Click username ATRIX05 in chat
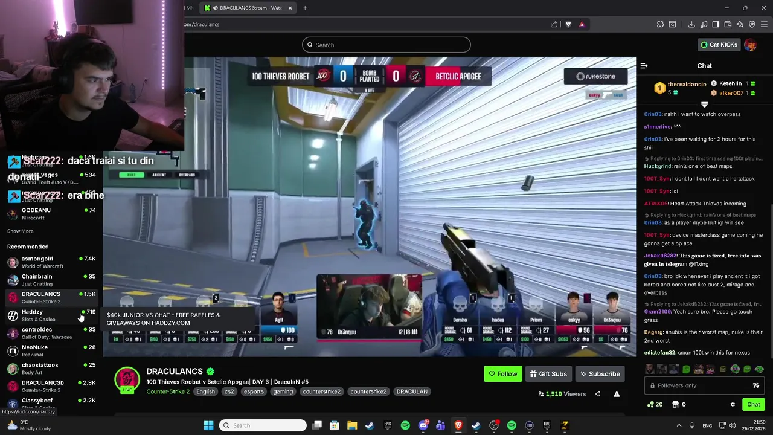The height and width of the screenshot is (435, 773). click(656, 204)
